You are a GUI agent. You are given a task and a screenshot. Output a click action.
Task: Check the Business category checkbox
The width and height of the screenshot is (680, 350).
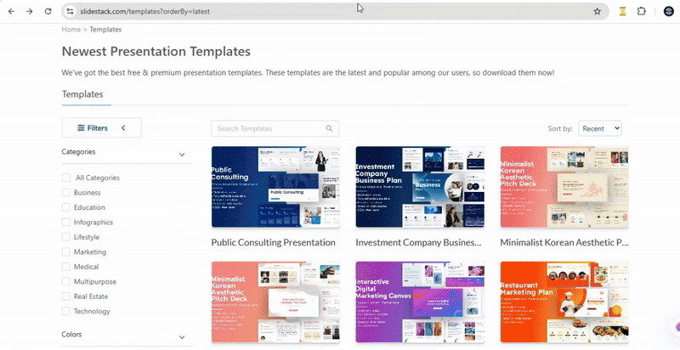66,193
